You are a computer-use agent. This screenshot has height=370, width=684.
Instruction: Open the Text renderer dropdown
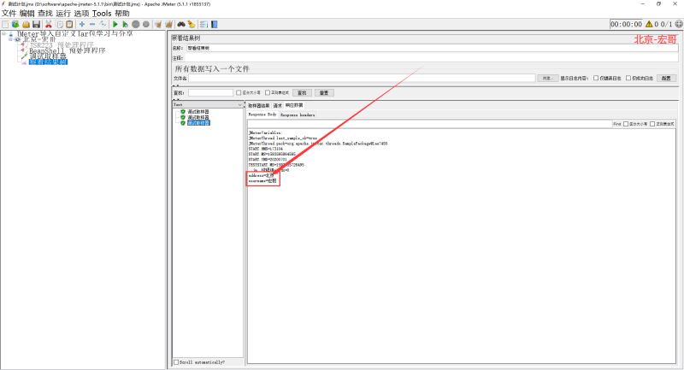pos(208,105)
